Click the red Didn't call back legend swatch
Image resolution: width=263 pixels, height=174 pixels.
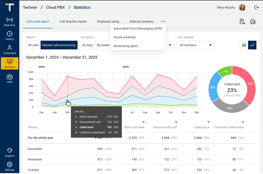[143, 122]
